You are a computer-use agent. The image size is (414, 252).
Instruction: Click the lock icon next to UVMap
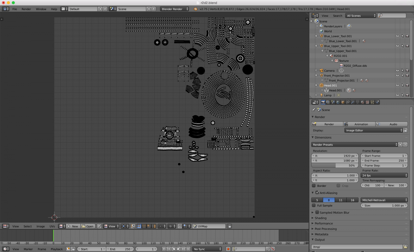[x=230, y=226]
